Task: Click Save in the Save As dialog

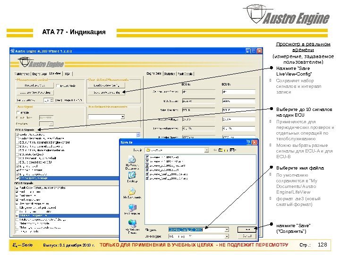Action: (247, 229)
